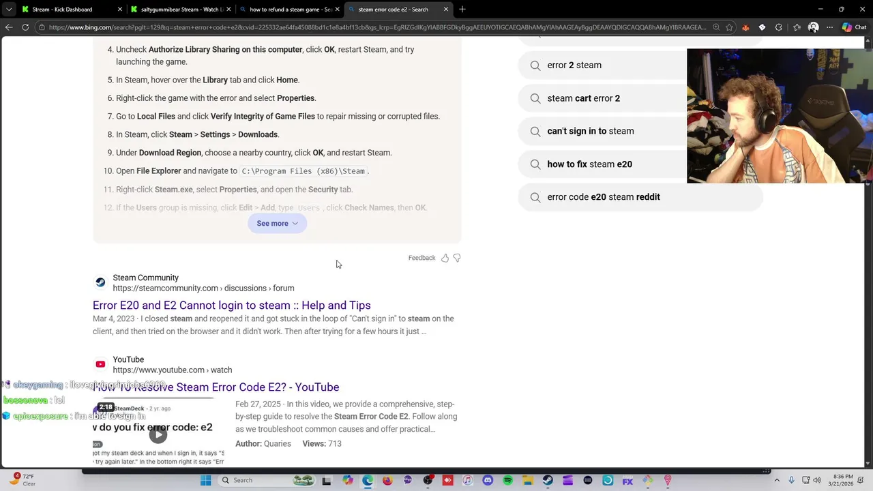Open the volume speaker tray icon
This screenshot has width=873, height=491.
click(817, 480)
